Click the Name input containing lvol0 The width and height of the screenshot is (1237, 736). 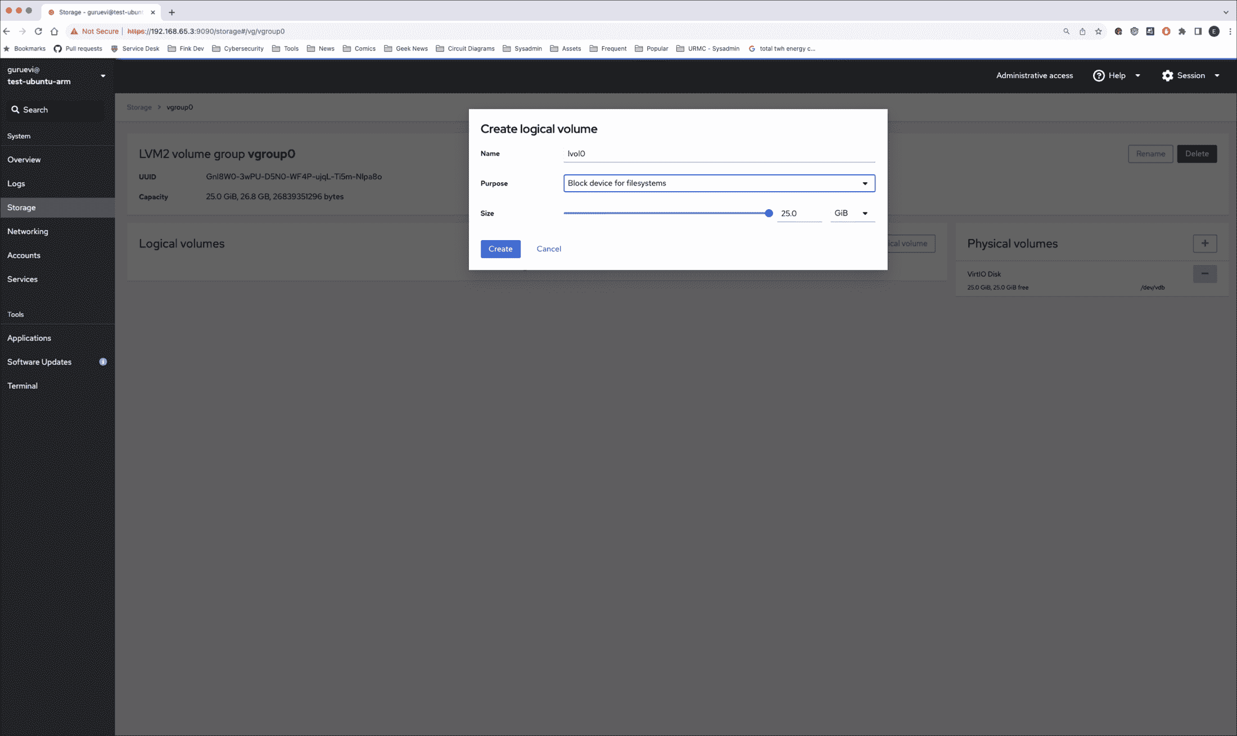coord(719,153)
